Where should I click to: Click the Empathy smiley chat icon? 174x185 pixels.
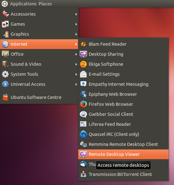coord(83,84)
